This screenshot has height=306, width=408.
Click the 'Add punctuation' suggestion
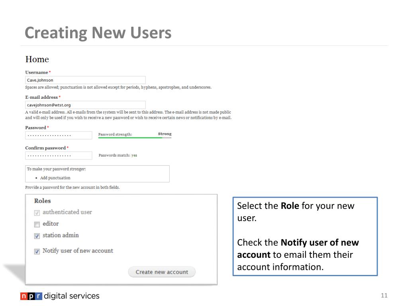coord(55,178)
